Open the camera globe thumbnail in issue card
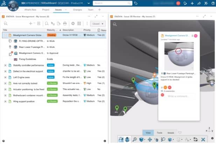Image resolution: width=216 pixels, height=144 pixels. (x=179, y=56)
